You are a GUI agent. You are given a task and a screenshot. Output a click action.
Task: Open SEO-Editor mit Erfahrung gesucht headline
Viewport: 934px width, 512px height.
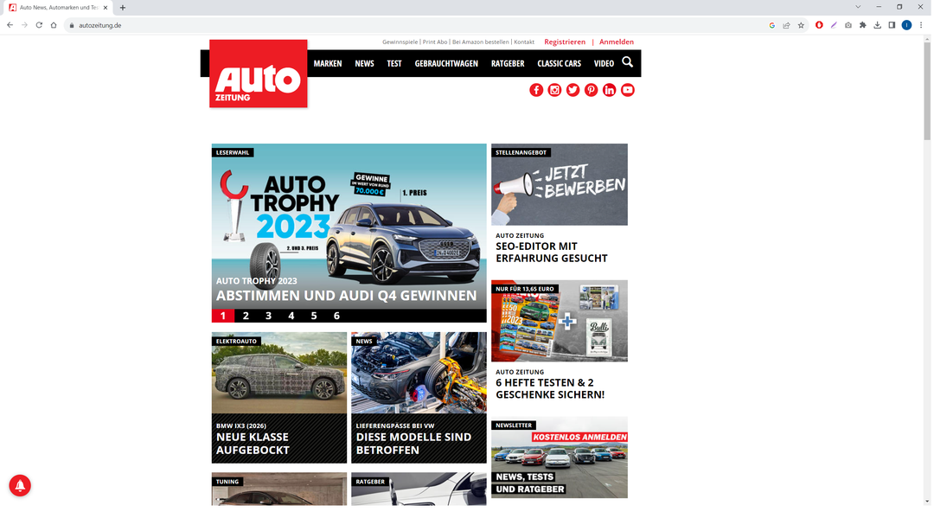[x=553, y=253]
